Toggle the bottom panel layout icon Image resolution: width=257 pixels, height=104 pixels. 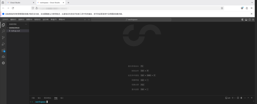coord(246,19)
